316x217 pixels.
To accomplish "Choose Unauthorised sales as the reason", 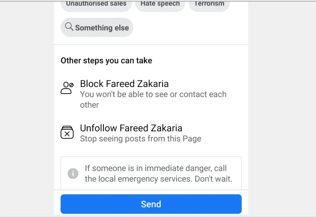I will coord(96,4).
